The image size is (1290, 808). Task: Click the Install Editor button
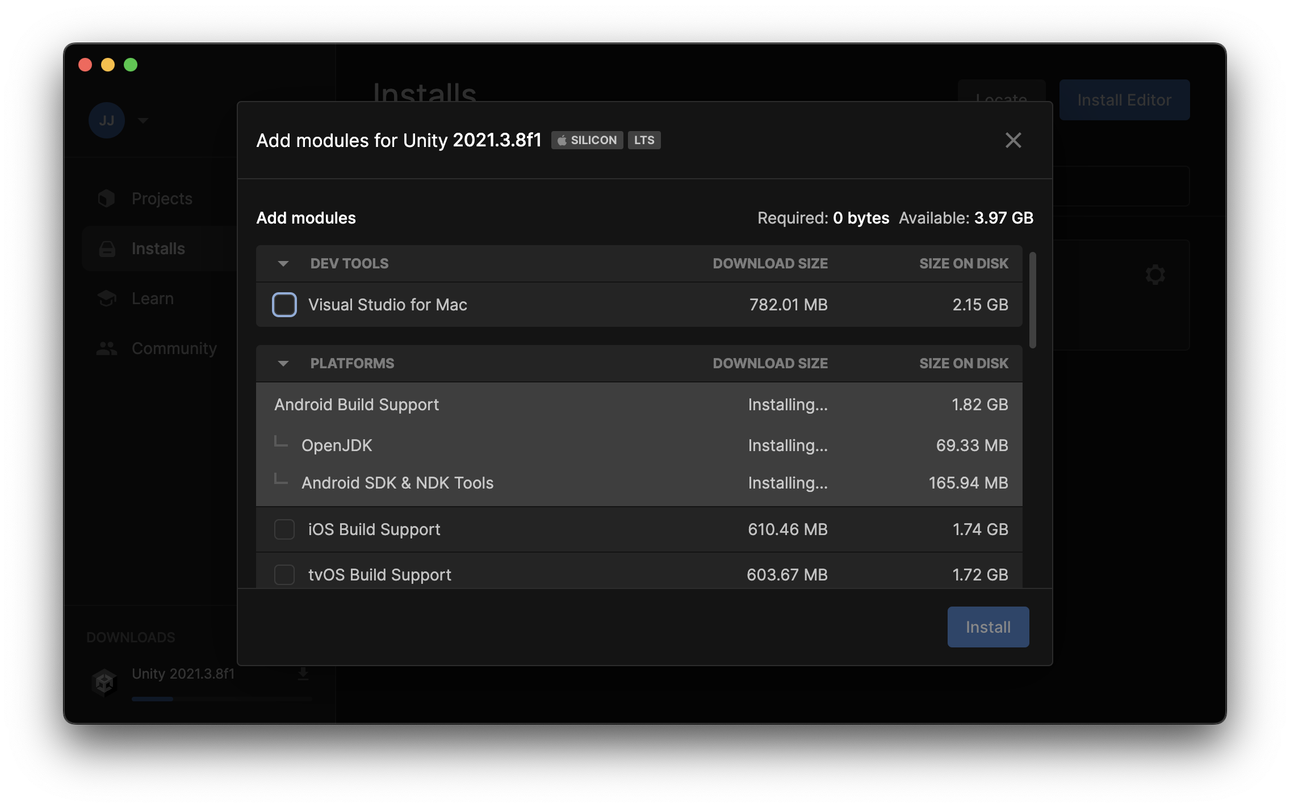pyautogui.click(x=1124, y=100)
